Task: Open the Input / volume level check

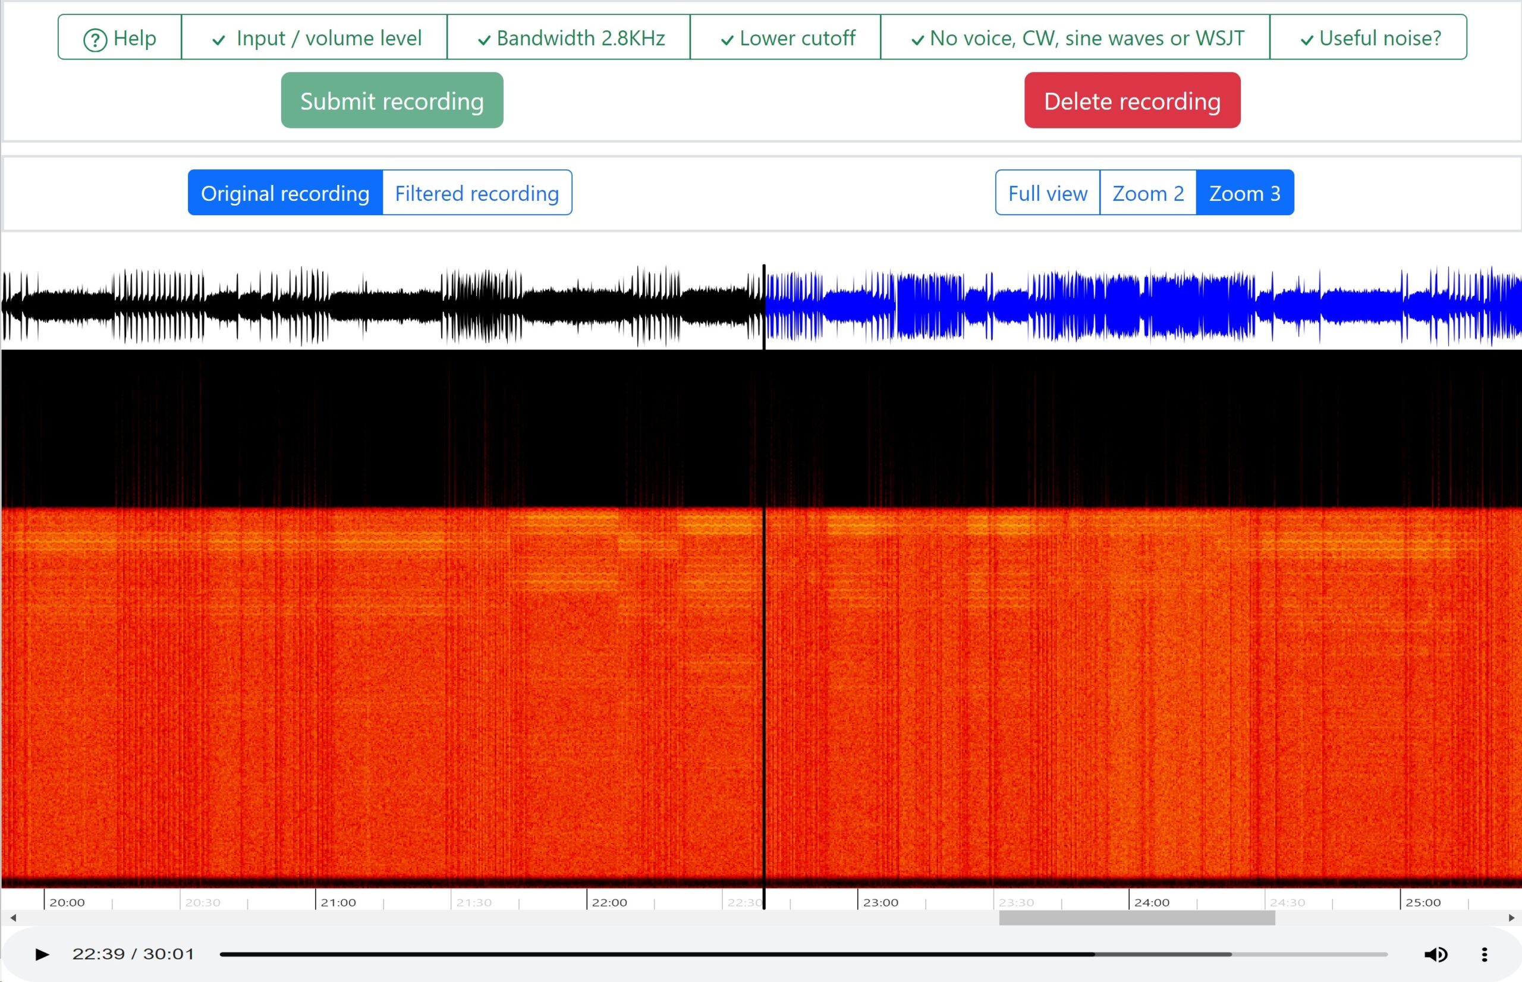Action: [x=315, y=37]
